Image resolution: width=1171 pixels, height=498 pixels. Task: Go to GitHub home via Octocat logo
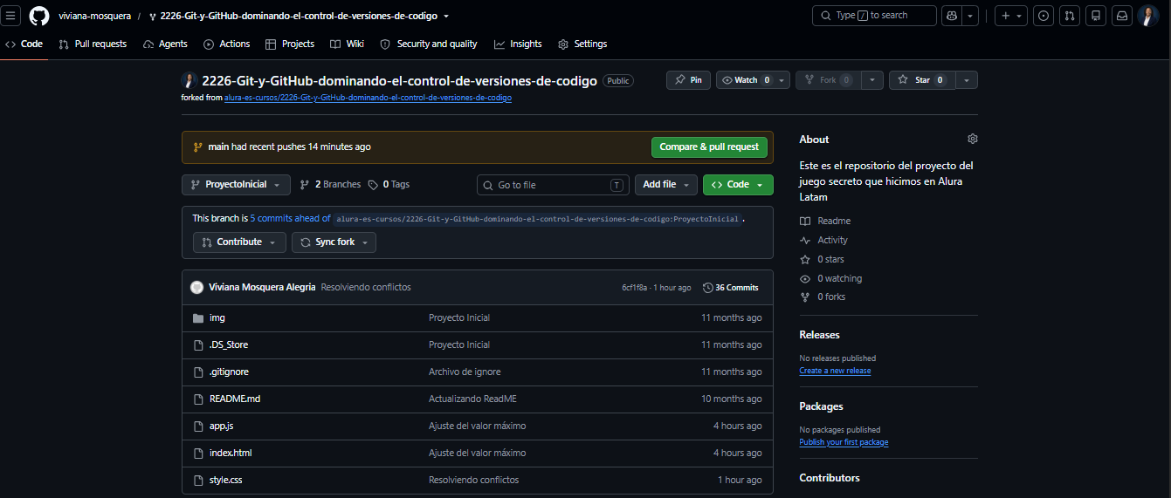pyautogui.click(x=39, y=16)
